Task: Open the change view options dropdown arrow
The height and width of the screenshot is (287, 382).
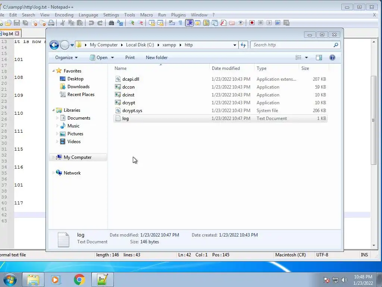Action: (307, 58)
